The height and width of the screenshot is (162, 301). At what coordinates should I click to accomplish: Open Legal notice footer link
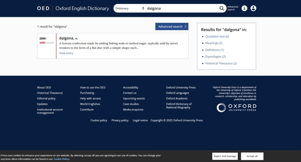point(140,120)
